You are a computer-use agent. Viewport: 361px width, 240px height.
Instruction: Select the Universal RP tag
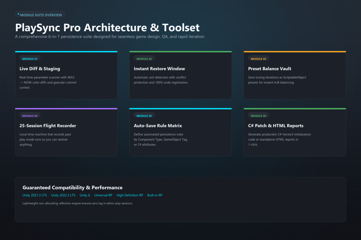coord(103,195)
